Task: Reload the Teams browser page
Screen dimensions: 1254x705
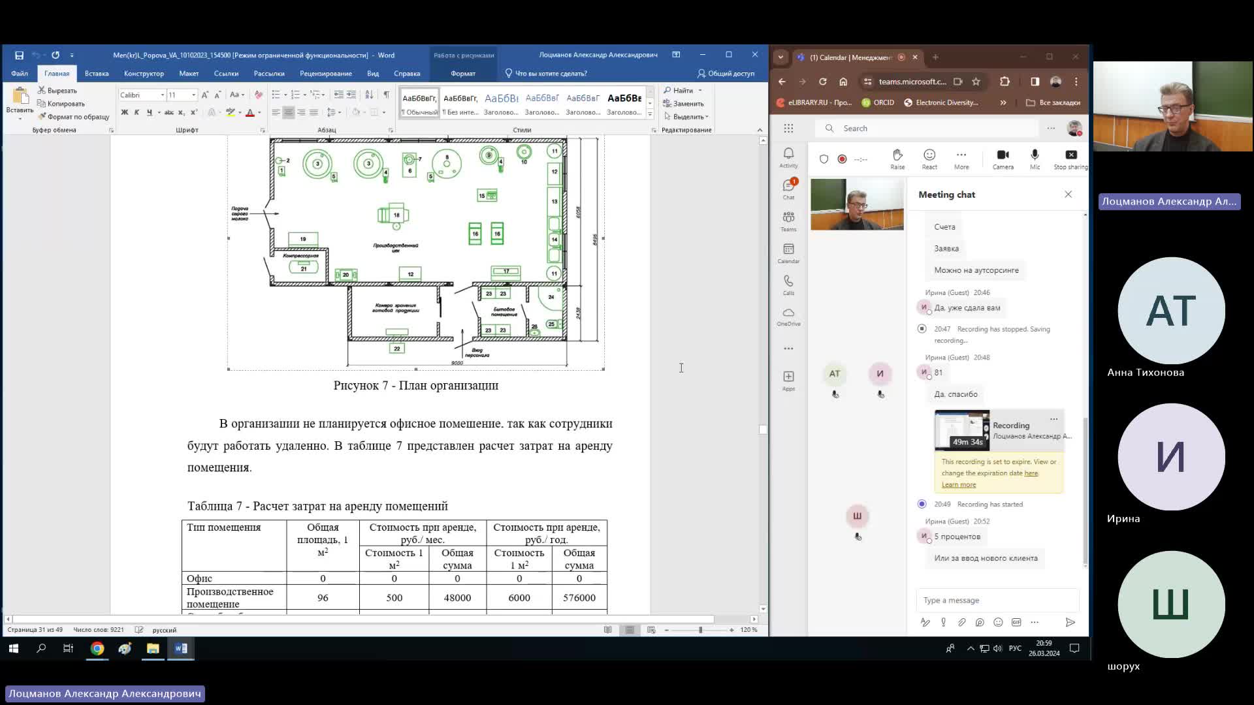Action: (x=823, y=82)
